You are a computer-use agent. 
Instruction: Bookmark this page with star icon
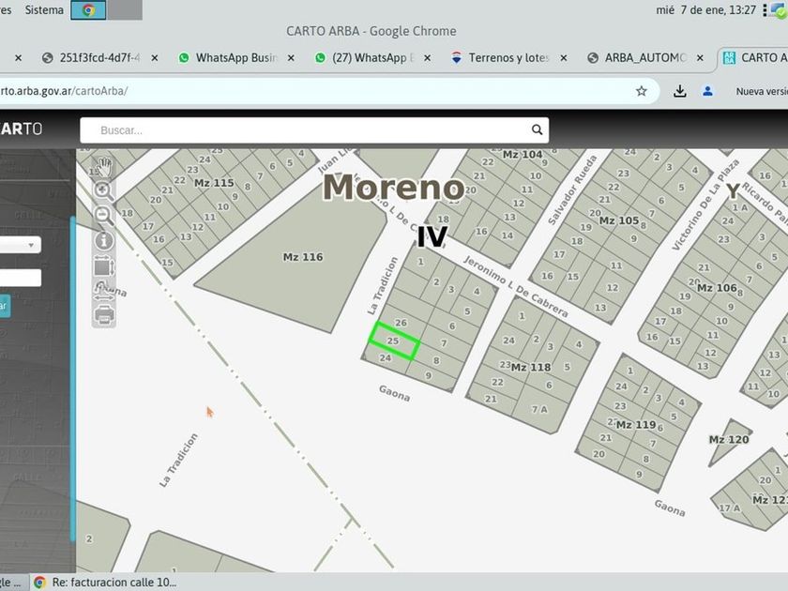[642, 91]
